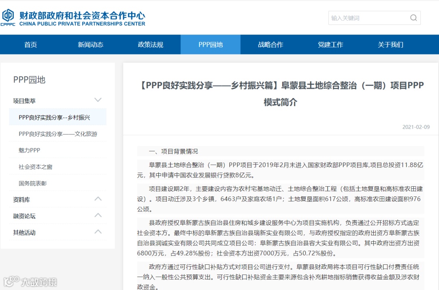Image resolution: width=439 pixels, height=290 pixels.
Task: Click the article date 2021-02-09
Action: click(x=416, y=127)
